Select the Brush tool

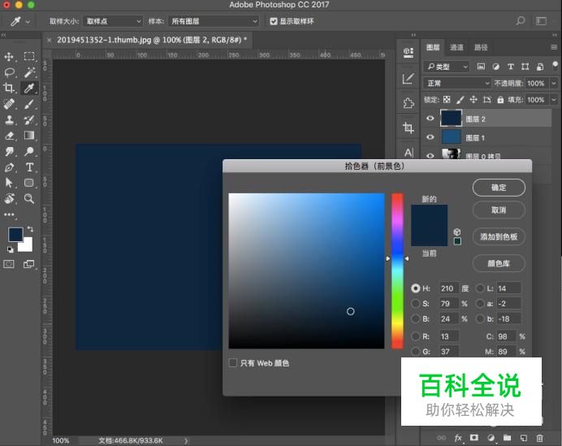click(29, 104)
